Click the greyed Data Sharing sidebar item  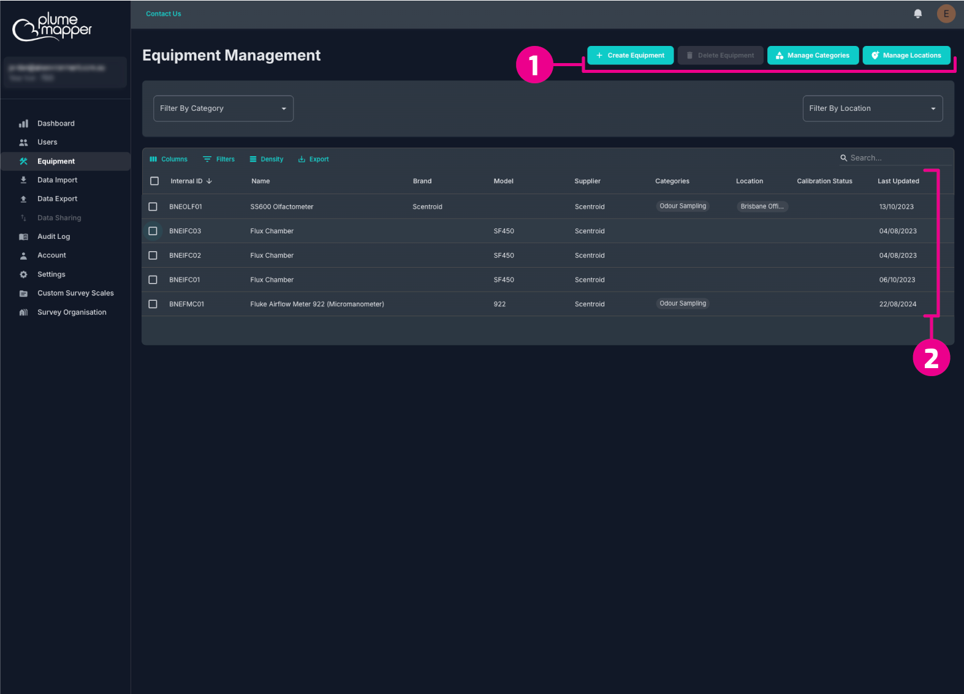[x=59, y=218]
